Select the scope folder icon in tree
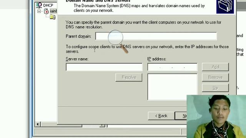This screenshot has width=246, height=138. click(x=53, y=17)
